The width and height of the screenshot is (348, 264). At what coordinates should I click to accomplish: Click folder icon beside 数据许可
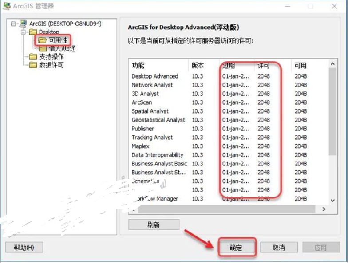33,65
